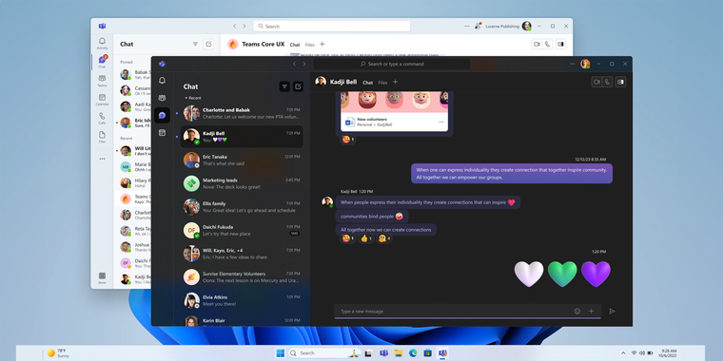Open Calendar icon in dark window sidebar
Screen dimensions: 723x361
click(162, 133)
